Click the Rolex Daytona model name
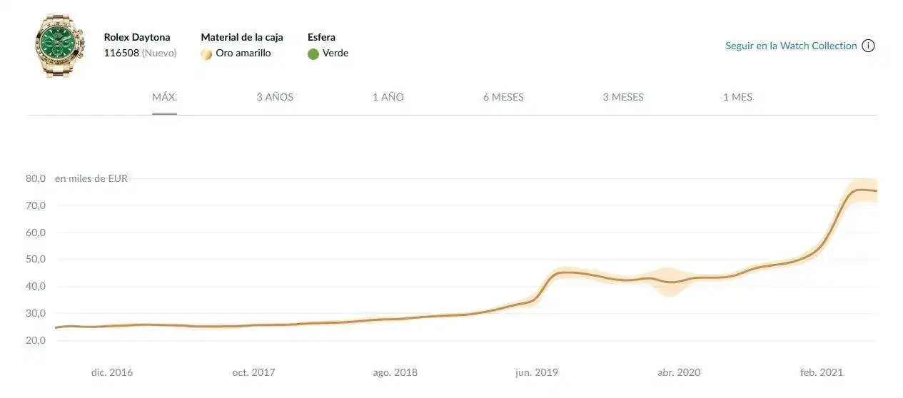 coord(137,37)
